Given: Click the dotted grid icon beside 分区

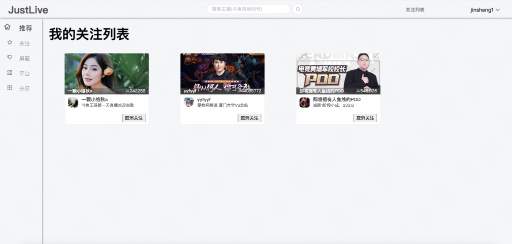Looking at the screenshot, I should [x=9, y=88].
